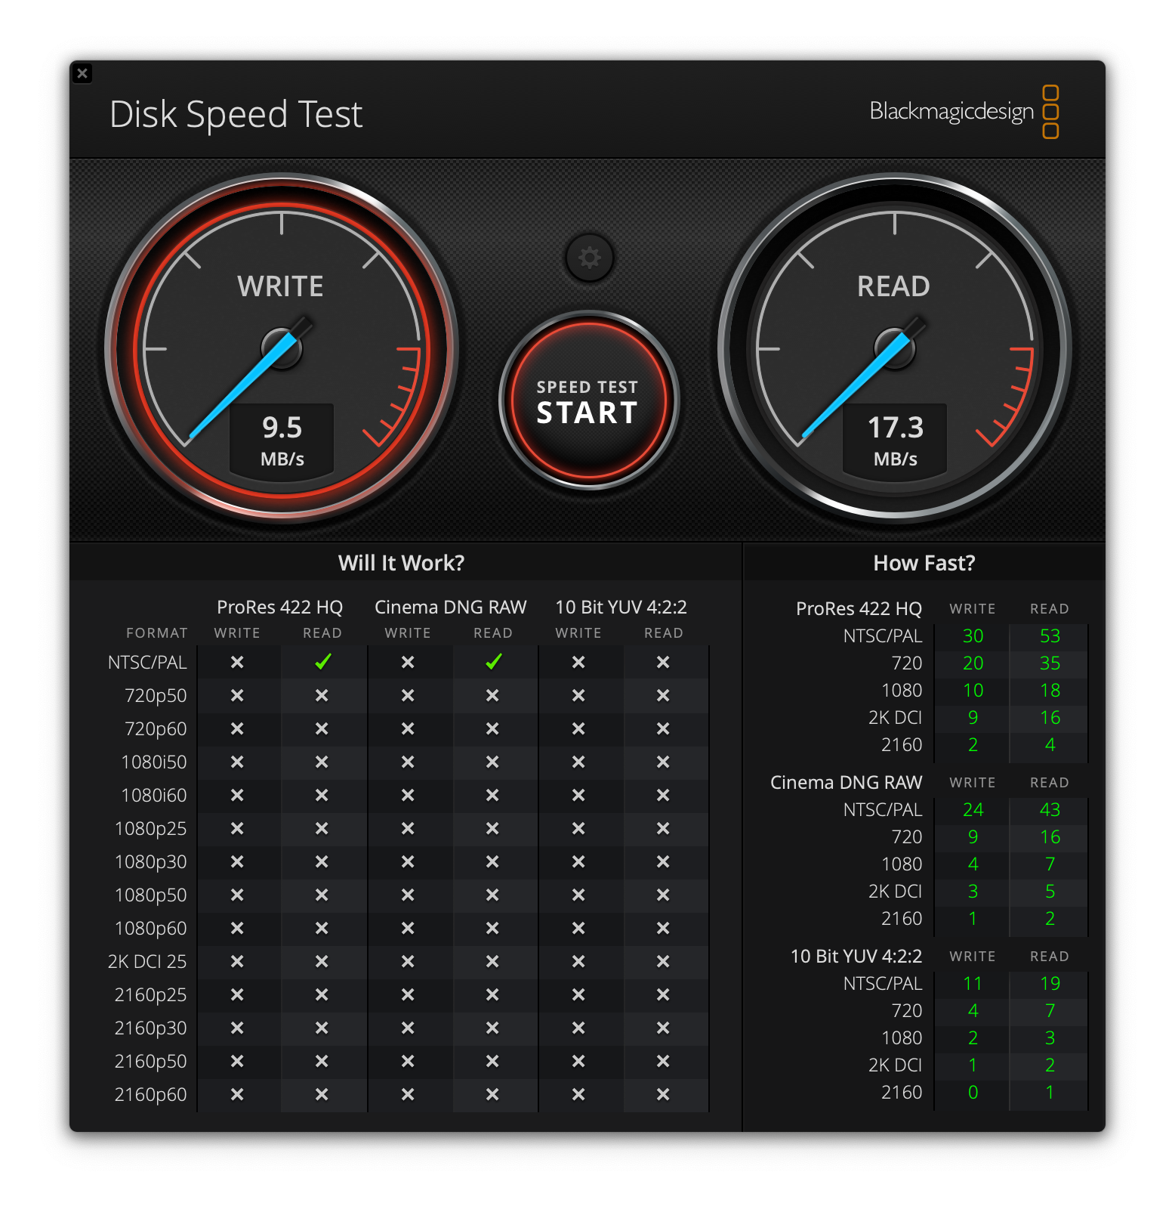Click the READ gauge dial
Image resolution: width=1175 pixels, height=1212 pixels.
tap(895, 348)
